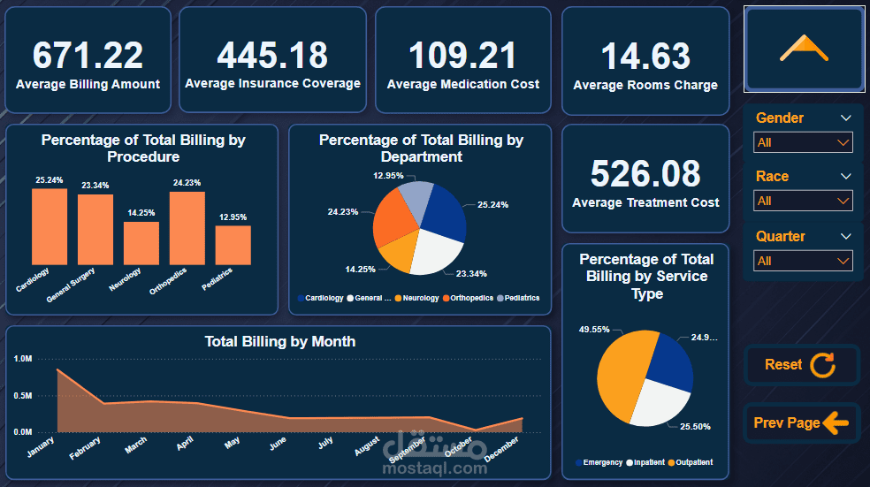Image resolution: width=870 pixels, height=487 pixels.
Task: Collapse the Gender slicer header chevron
Action: coord(845,118)
